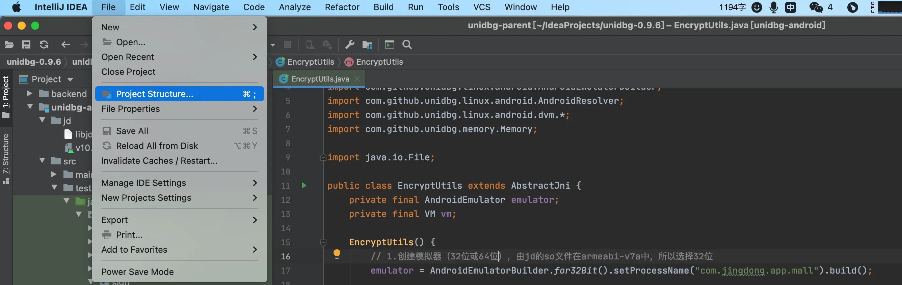Open the Analyze menu in menu bar

pos(295,7)
